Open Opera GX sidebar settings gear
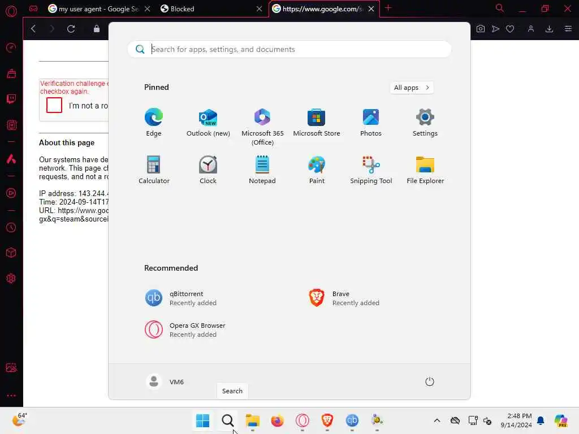579x434 pixels. pyautogui.click(x=11, y=278)
